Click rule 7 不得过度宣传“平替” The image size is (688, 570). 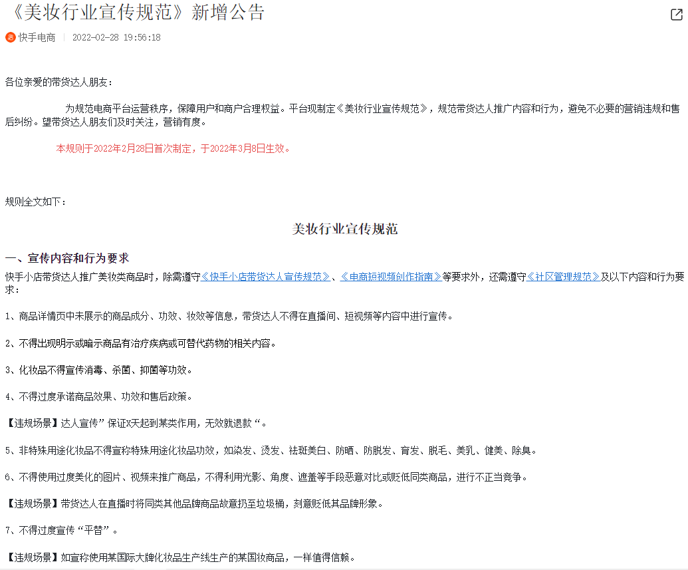pos(62,531)
